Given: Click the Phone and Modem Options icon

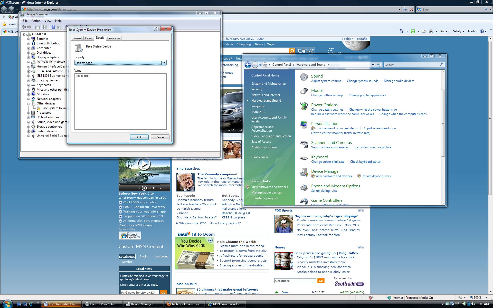Looking at the screenshot, I should (304, 187).
